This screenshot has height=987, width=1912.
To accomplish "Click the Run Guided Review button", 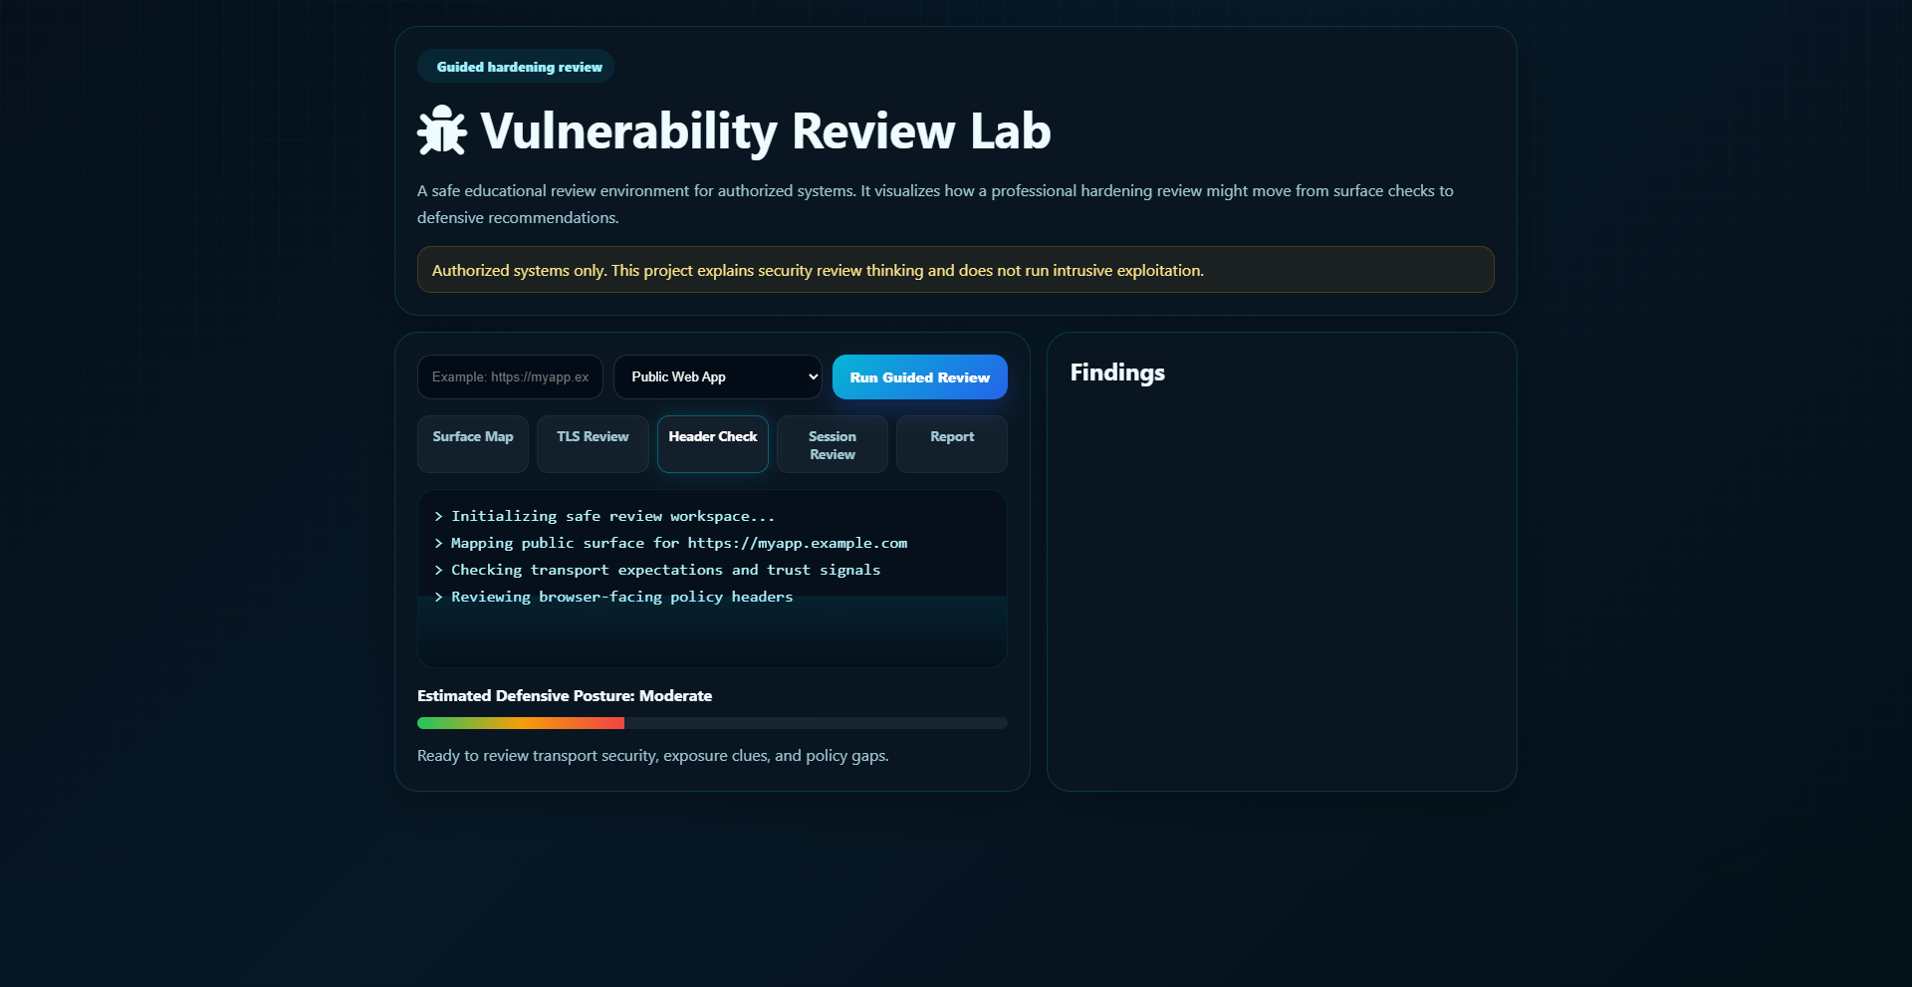I will (x=918, y=376).
